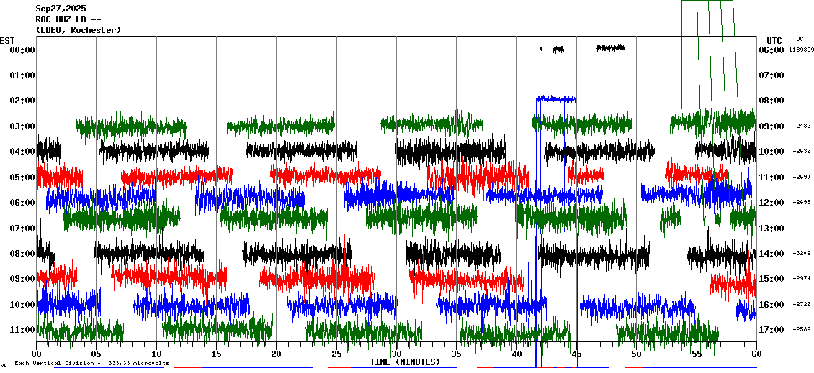Click the EST timezone axis label
Viewport: 814px width, 373px height.
point(7,40)
